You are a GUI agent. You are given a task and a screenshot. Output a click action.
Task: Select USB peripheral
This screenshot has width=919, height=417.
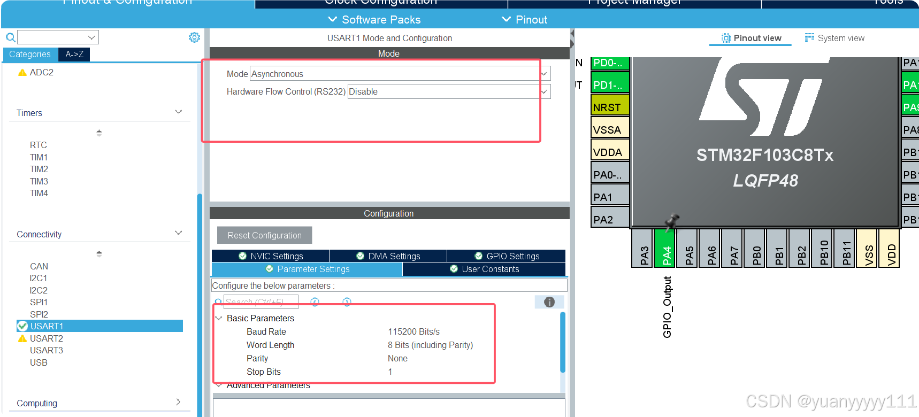pos(39,362)
